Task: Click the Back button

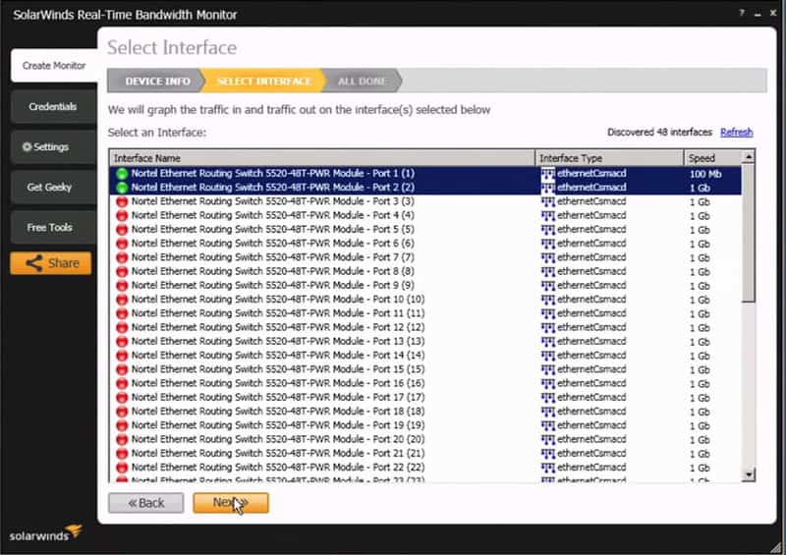Action: (x=145, y=503)
